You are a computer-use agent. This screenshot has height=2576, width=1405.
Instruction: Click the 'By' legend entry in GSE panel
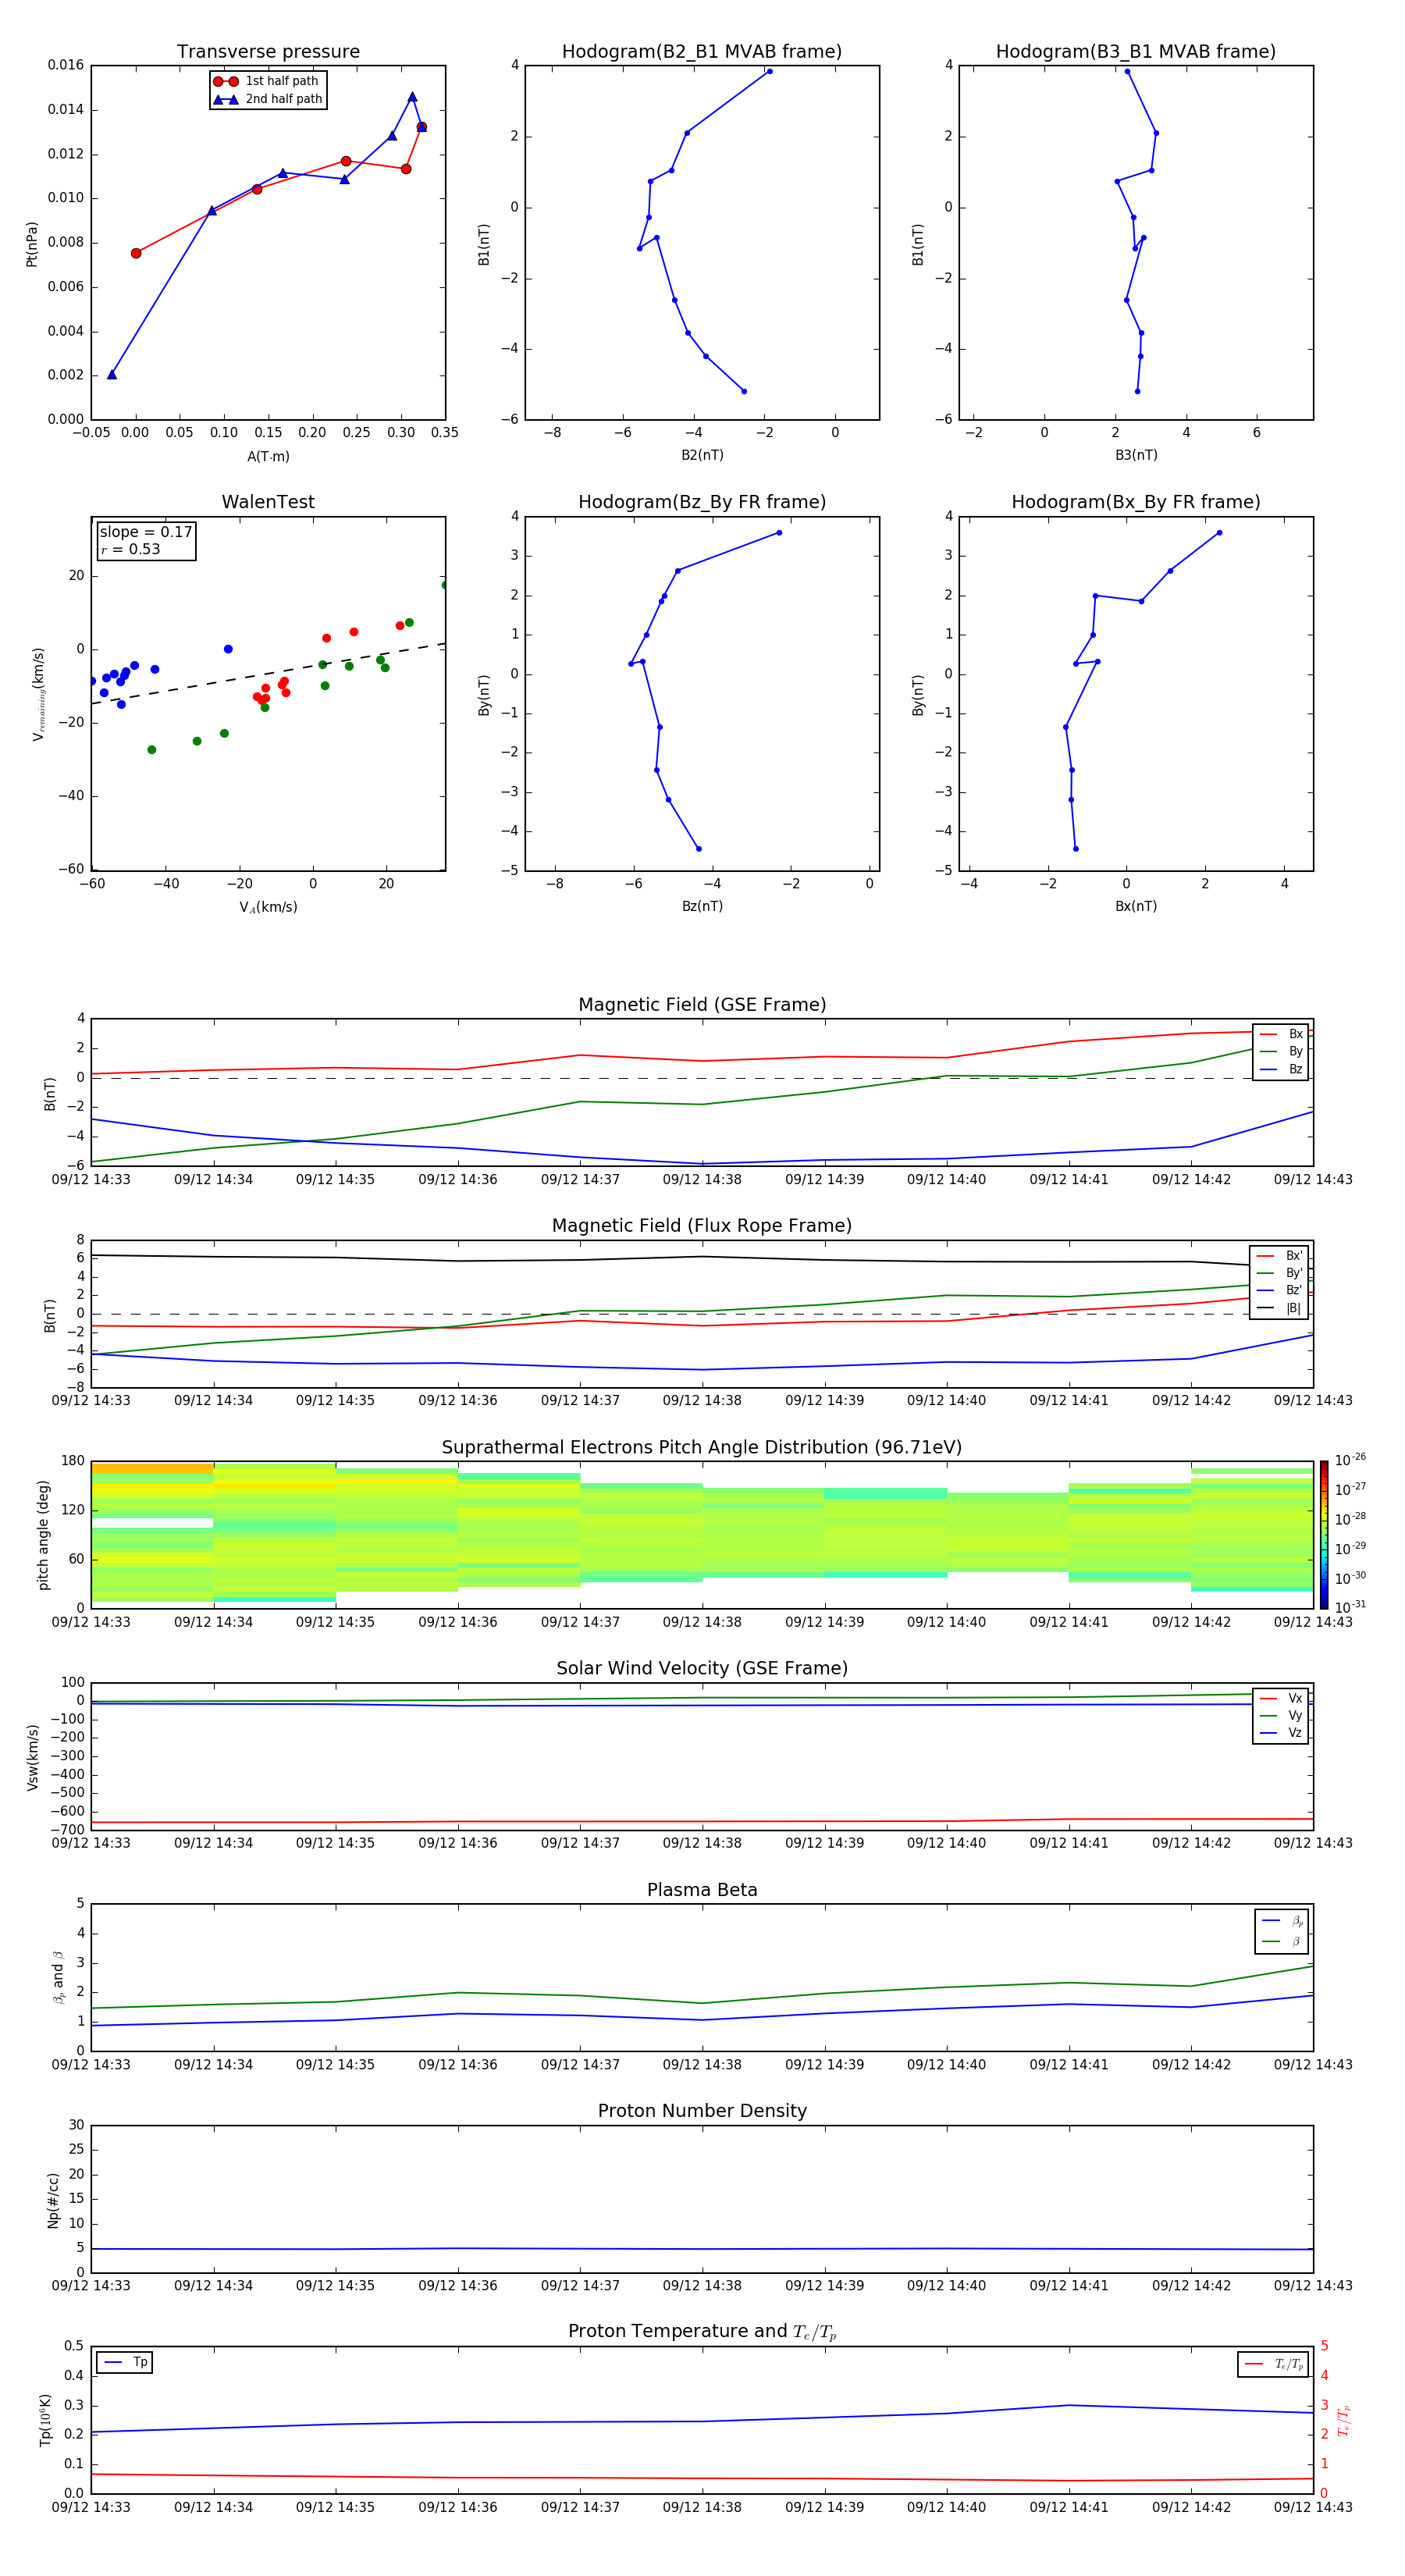click(x=1281, y=1051)
